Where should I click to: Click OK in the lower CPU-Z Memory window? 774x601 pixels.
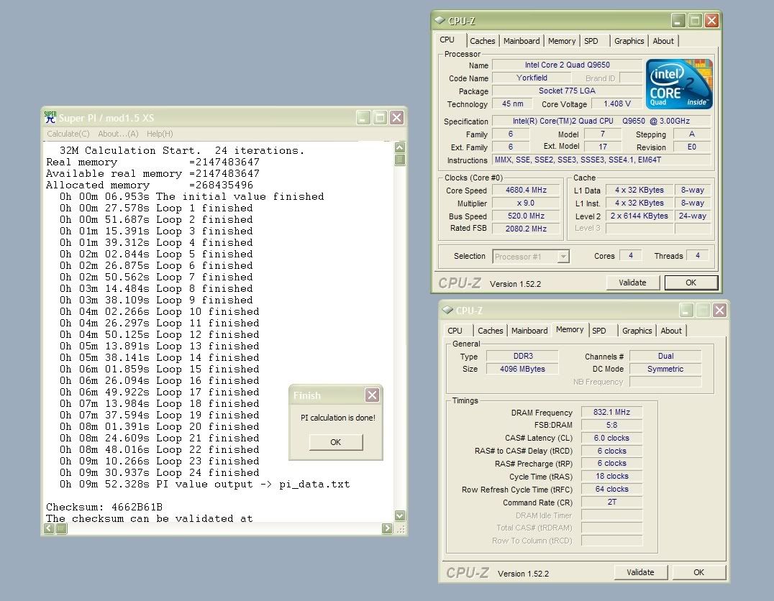click(x=698, y=572)
